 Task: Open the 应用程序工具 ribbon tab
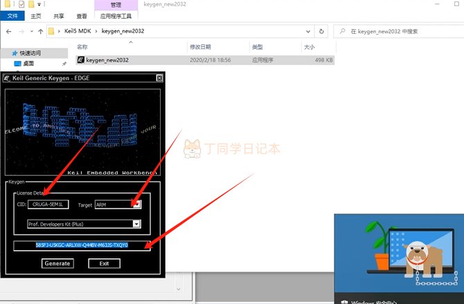pos(116,16)
